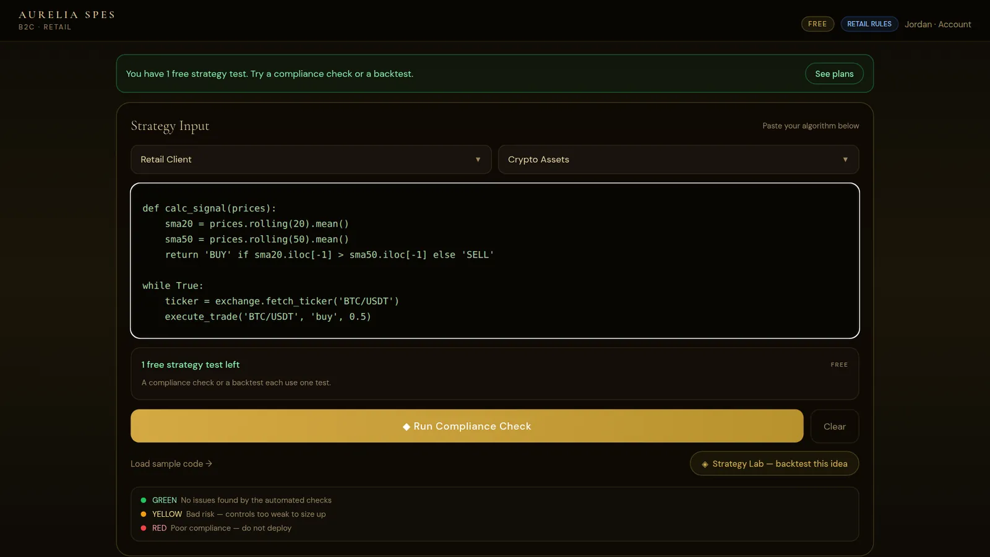Run Compliance Check

coord(467,426)
